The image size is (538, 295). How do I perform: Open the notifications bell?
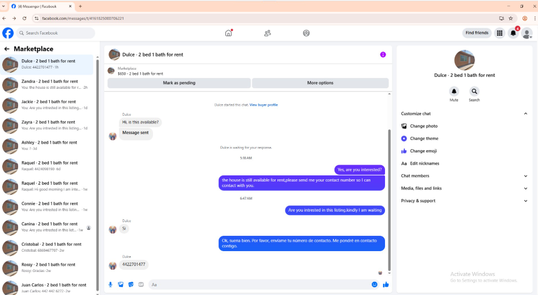point(513,33)
